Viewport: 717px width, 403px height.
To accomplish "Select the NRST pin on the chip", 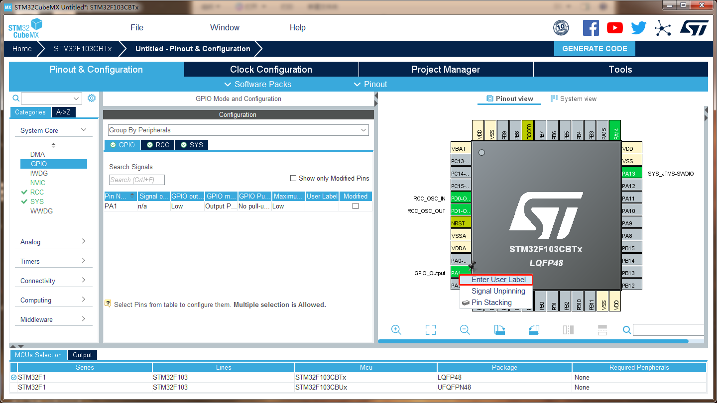I will [x=461, y=223].
